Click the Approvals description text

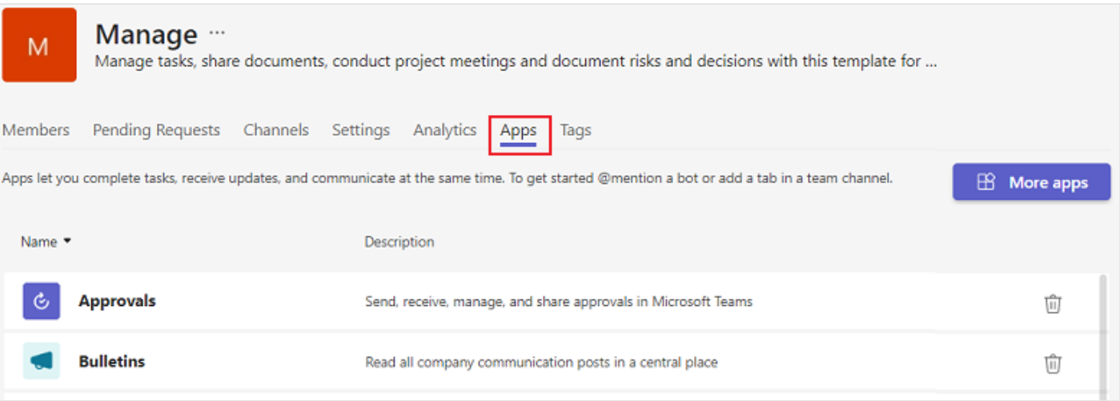(x=559, y=302)
